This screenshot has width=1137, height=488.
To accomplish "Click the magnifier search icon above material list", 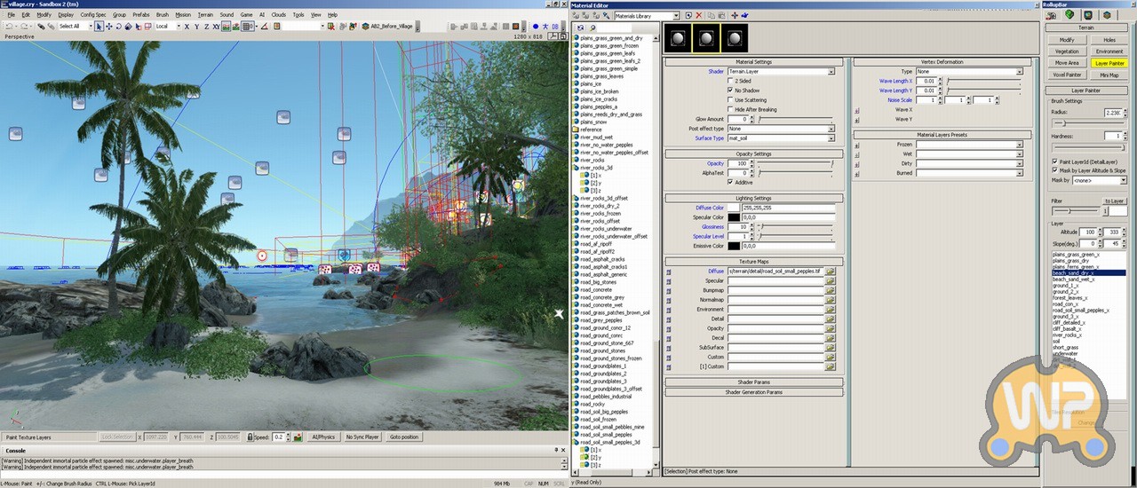I will pos(592,28).
